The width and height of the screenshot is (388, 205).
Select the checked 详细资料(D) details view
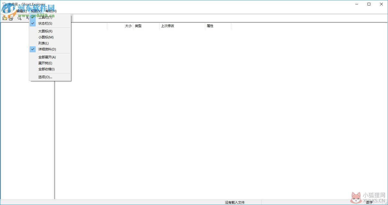pos(50,49)
